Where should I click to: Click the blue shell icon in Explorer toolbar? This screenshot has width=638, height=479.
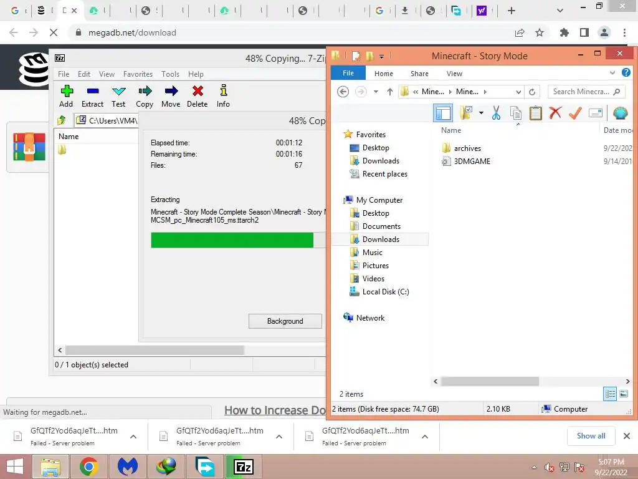coord(620,113)
